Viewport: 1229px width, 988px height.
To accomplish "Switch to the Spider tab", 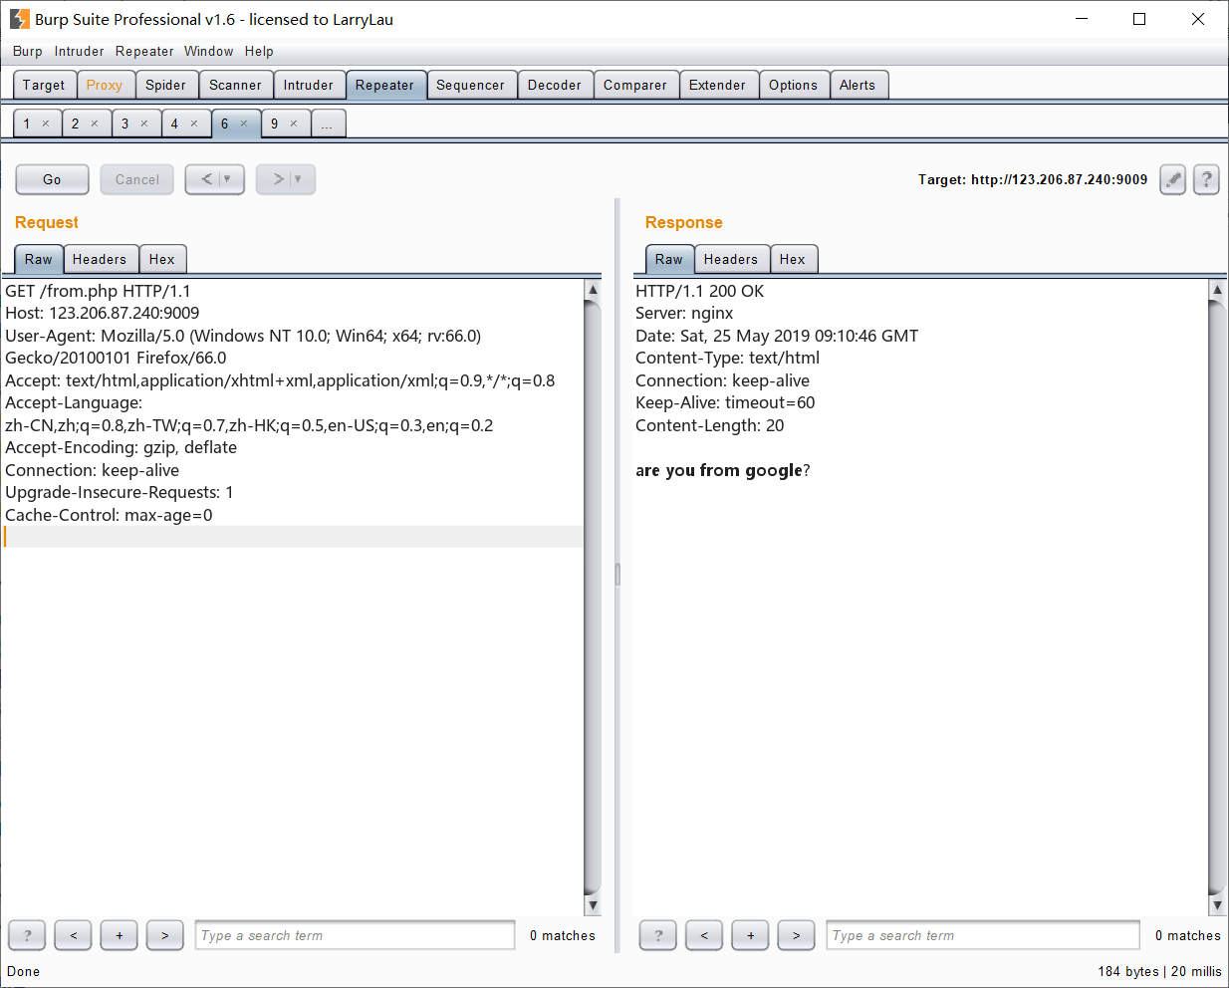I will click(166, 85).
